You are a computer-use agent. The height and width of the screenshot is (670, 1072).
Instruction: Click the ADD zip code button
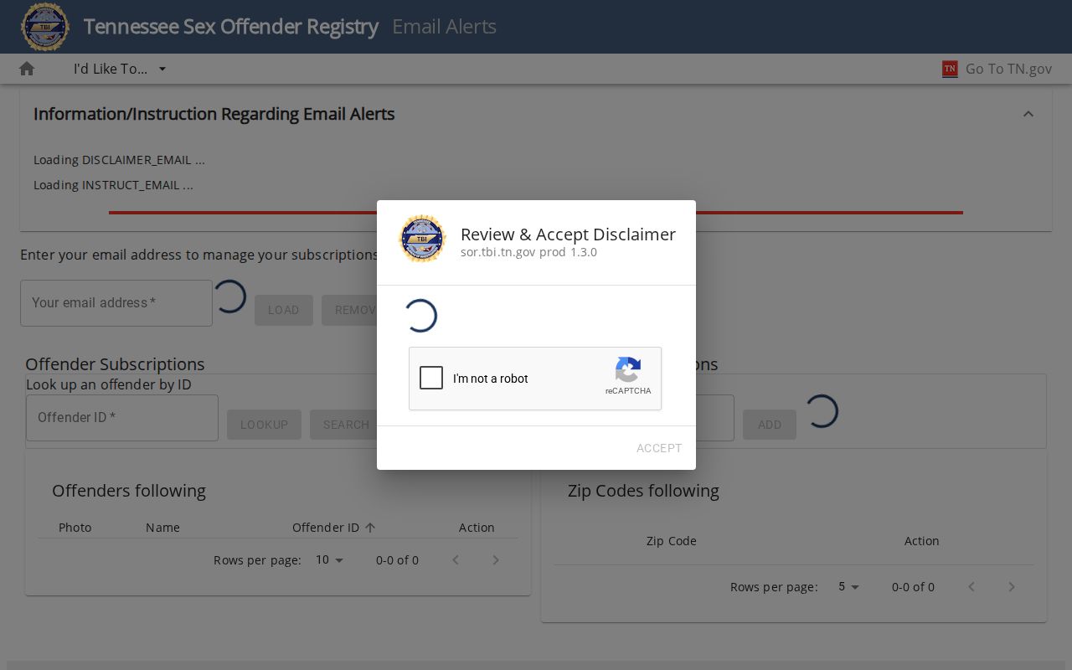click(770, 425)
